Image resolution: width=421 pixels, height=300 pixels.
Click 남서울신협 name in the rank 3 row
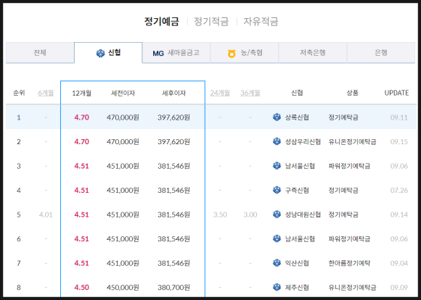click(300, 166)
